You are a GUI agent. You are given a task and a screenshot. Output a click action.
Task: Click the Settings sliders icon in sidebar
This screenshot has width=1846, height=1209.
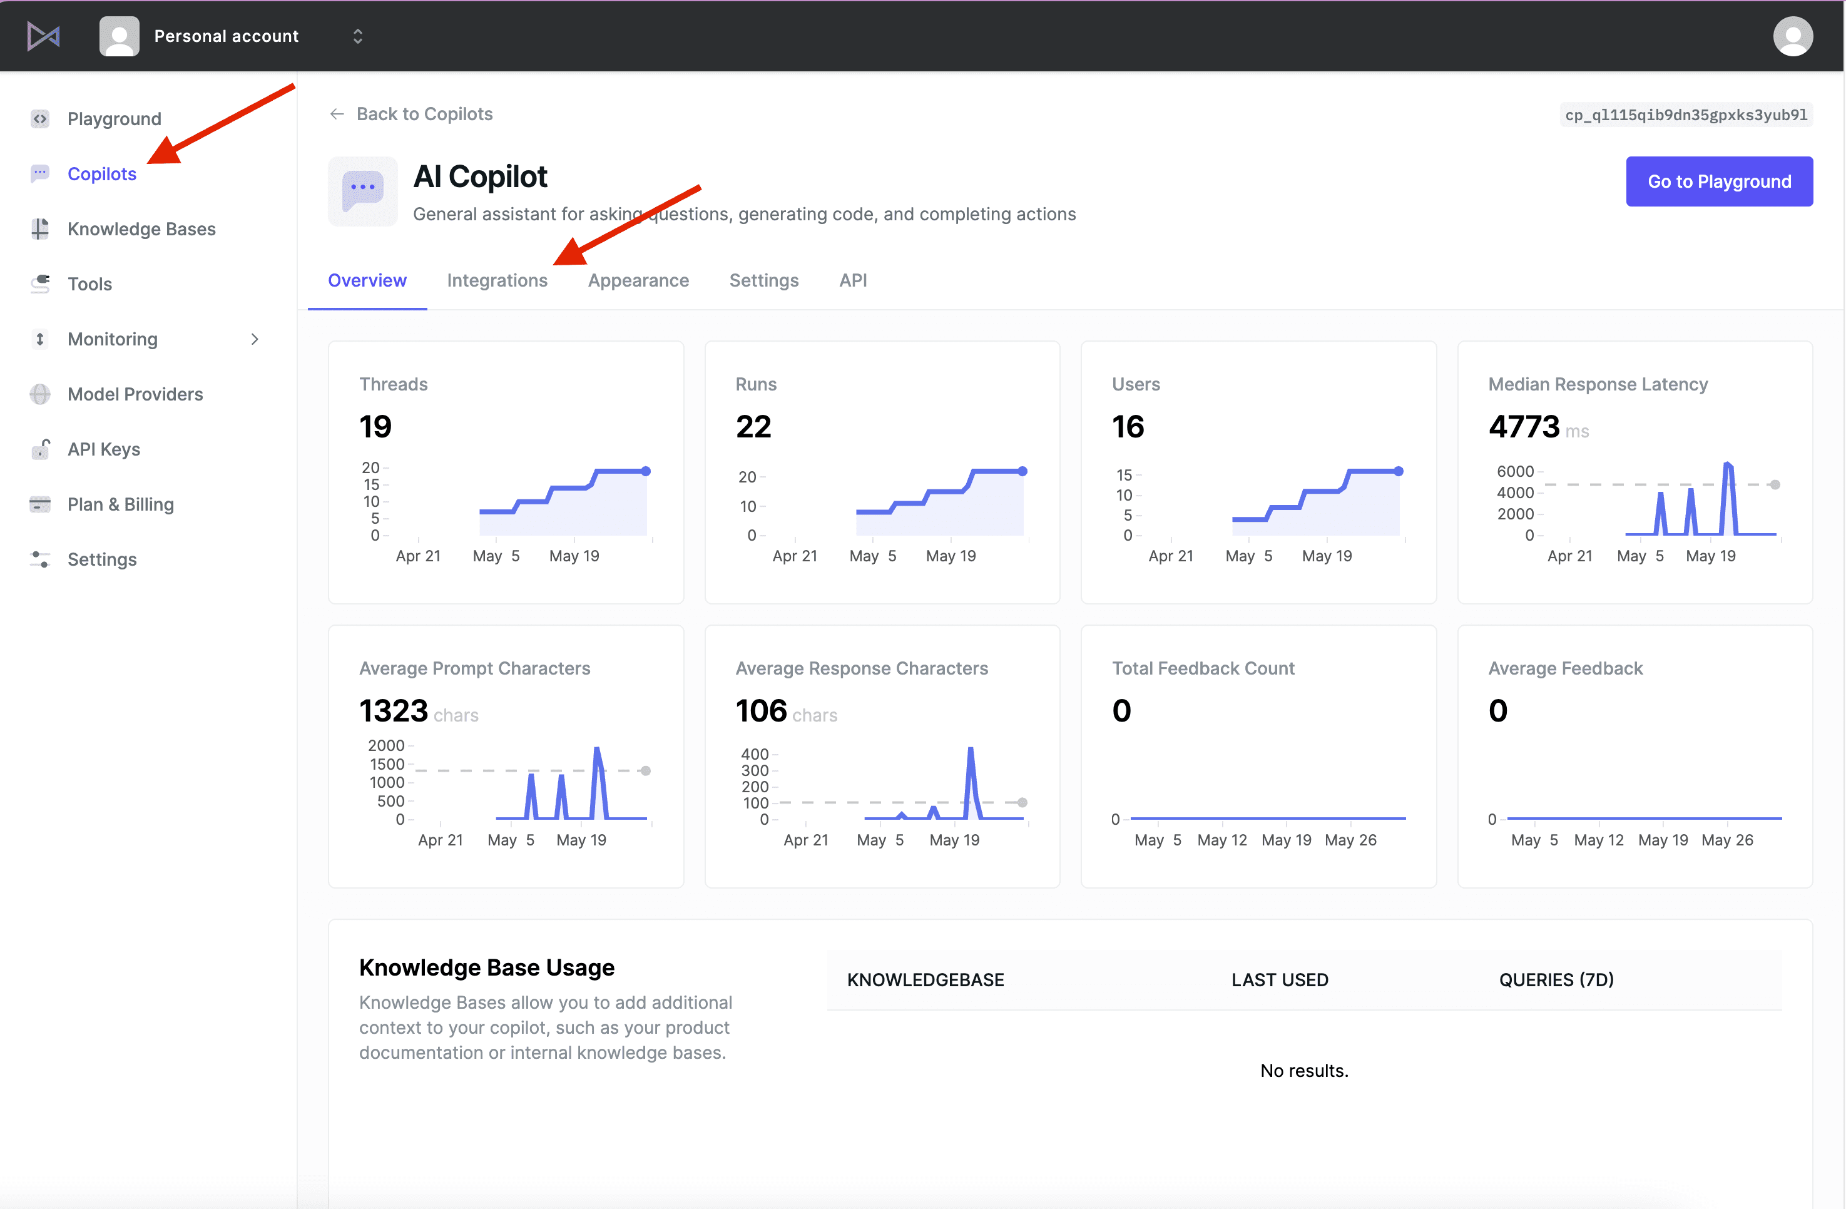pos(39,559)
